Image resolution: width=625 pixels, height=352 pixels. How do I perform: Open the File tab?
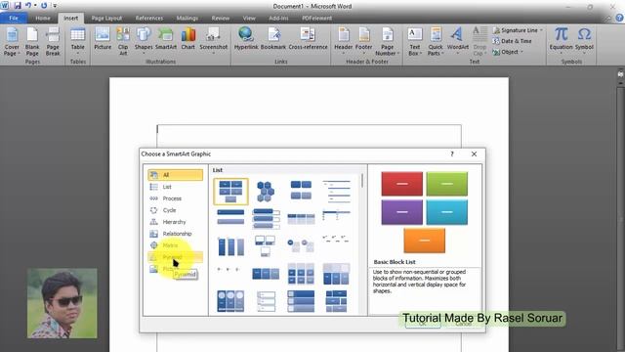tap(14, 19)
